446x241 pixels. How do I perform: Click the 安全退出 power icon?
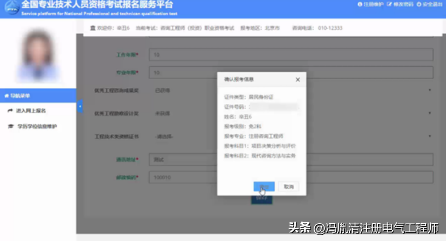pos(419,5)
